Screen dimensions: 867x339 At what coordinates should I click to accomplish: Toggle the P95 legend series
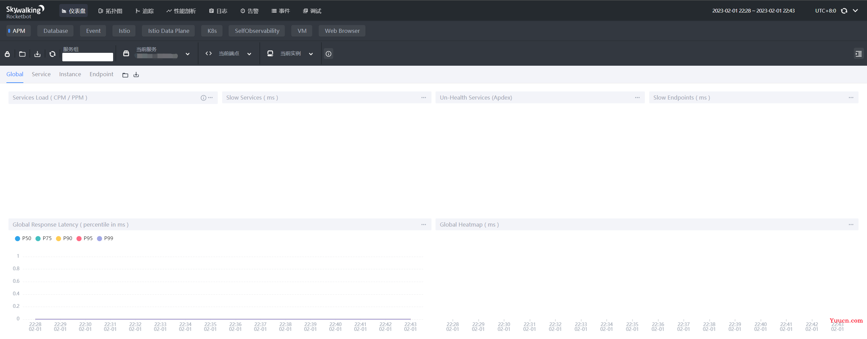(x=85, y=238)
